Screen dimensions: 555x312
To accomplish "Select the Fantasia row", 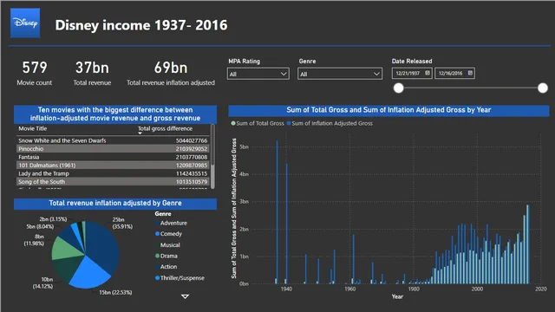I will pyautogui.click(x=113, y=157).
